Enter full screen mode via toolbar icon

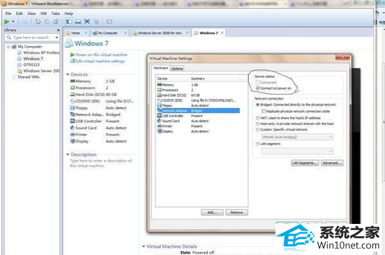tap(87, 22)
